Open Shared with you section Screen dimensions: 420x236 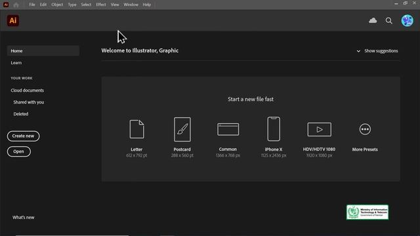point(29,102)
